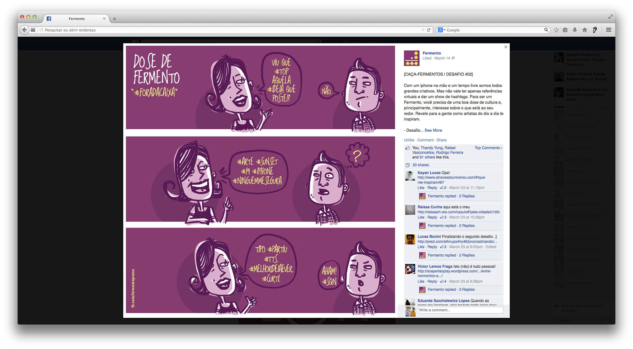The width and height of the screenshot is (633, 349).
Task: Click the Fermento page avatar logo
Action: (x=411, y=58)
